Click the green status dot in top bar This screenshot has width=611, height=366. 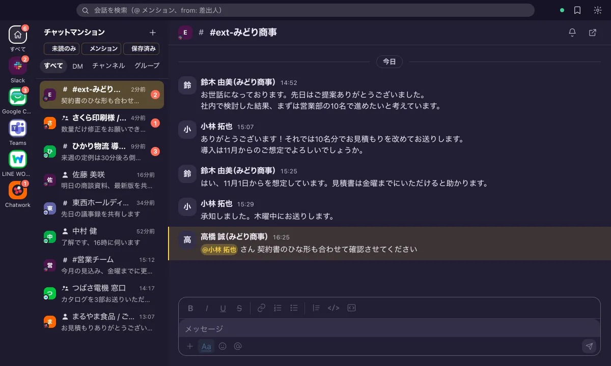[x=562, y=10]
